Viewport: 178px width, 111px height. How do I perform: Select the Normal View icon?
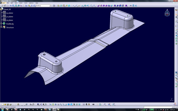tap(66, 104)
